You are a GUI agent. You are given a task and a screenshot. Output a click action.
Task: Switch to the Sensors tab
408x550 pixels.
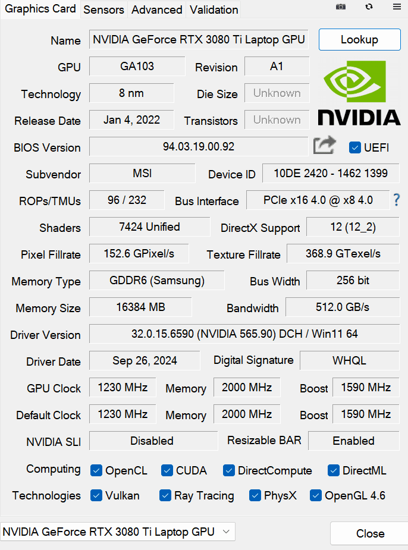coord(103,10)
